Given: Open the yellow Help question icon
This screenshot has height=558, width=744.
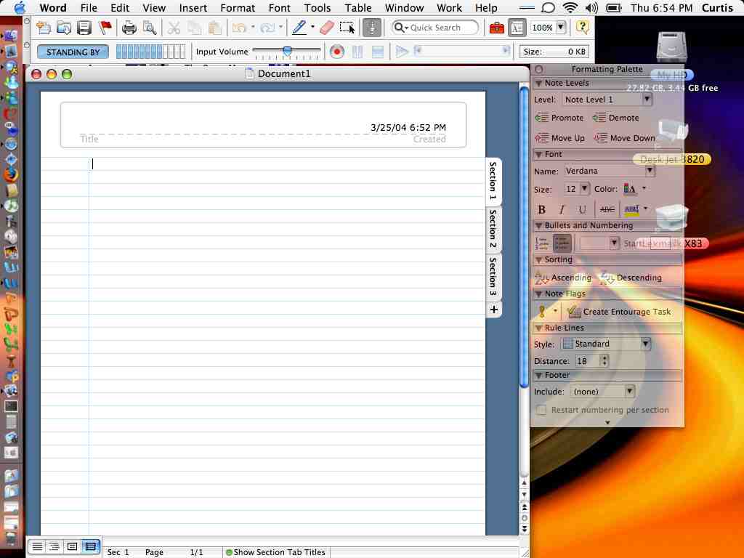Looking at the screenshot, I should (582, 28).
